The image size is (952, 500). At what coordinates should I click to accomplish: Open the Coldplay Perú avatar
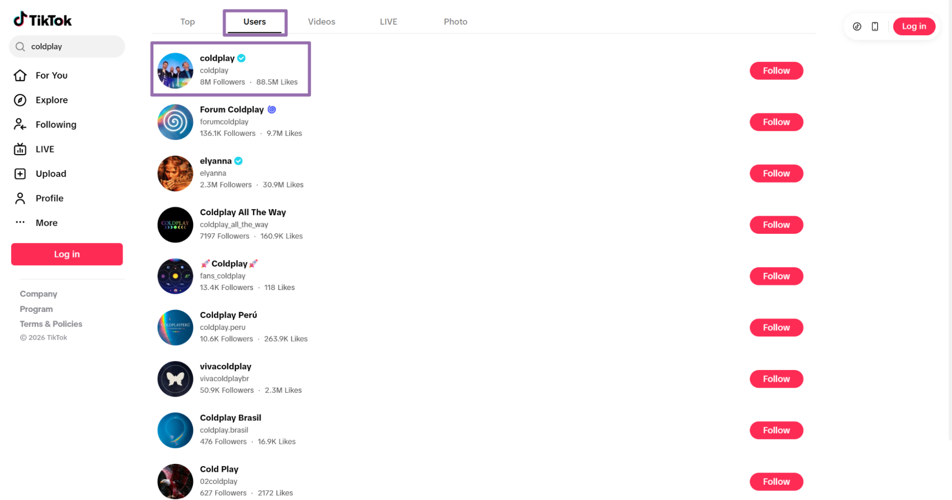click(x=175, y=328)
